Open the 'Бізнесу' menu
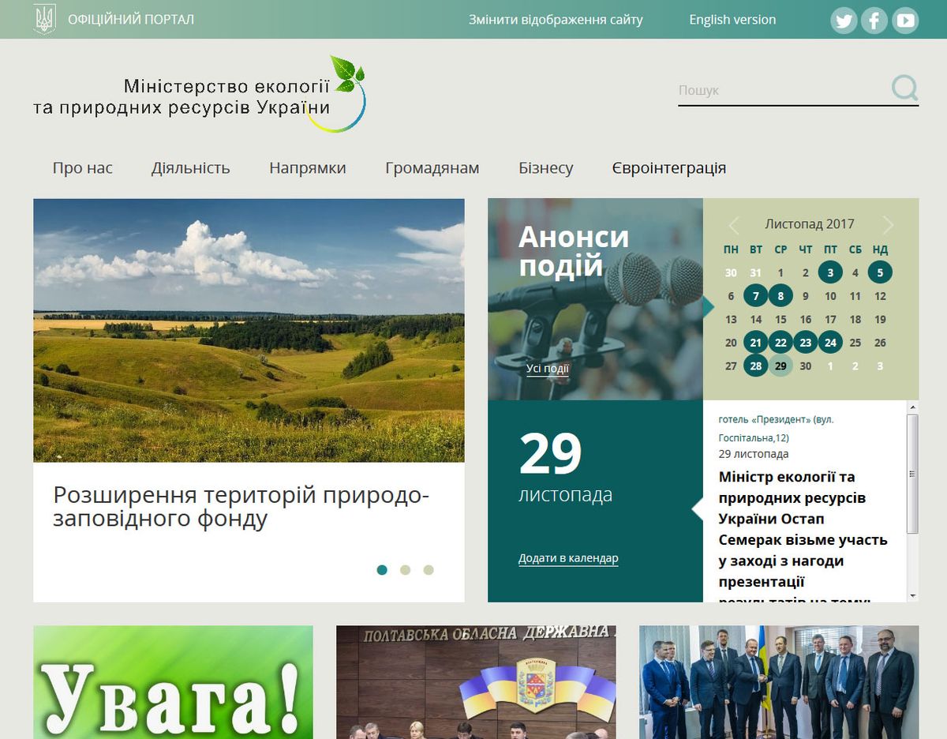 [546, 168]
